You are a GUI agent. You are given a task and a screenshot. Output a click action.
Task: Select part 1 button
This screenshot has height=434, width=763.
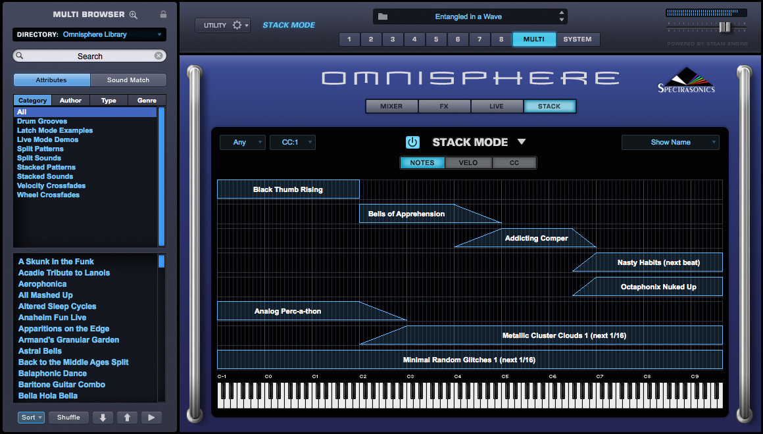point(349,39)
